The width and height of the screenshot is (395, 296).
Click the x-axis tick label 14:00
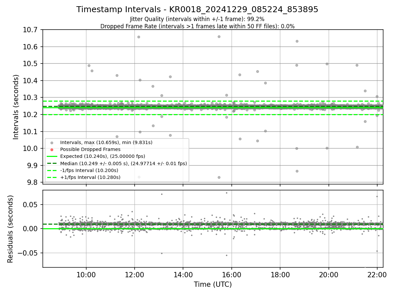click(x=183, y=274)
